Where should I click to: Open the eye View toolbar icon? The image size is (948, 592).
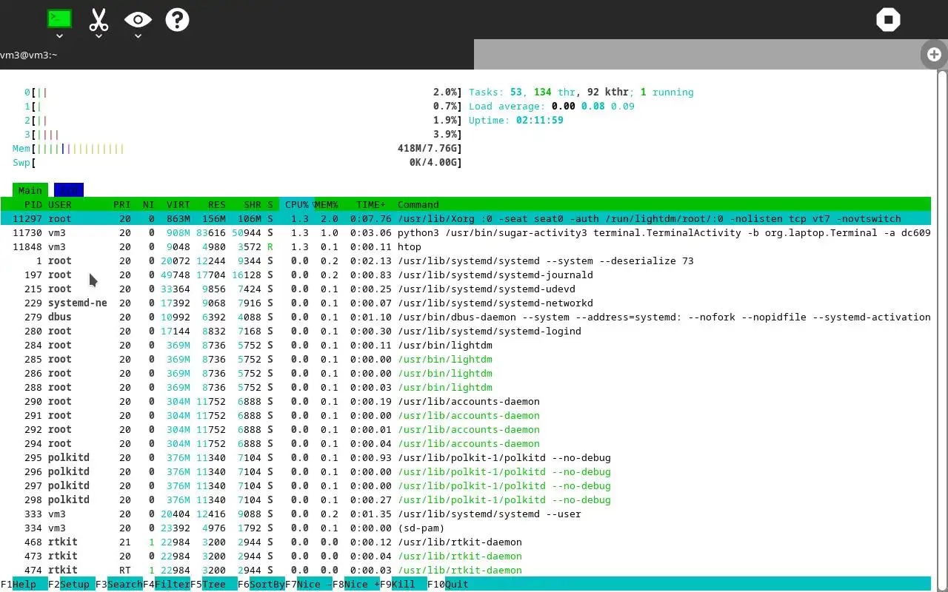click(x=138, y=19)
